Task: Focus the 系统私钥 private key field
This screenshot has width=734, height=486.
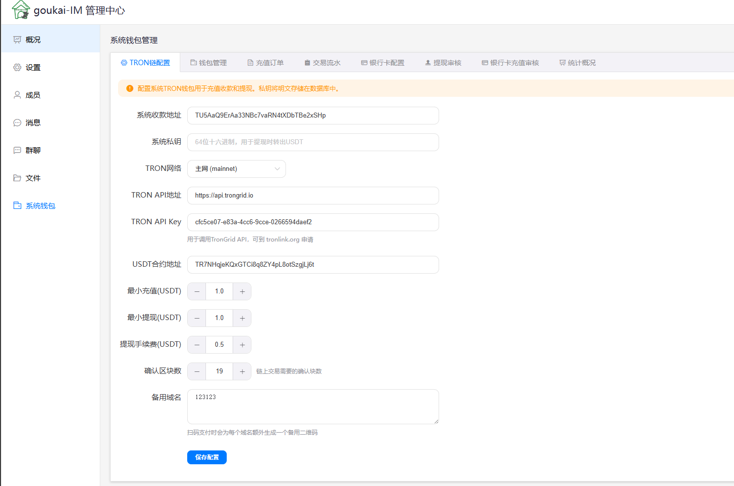Action: [x=313, y=142]
